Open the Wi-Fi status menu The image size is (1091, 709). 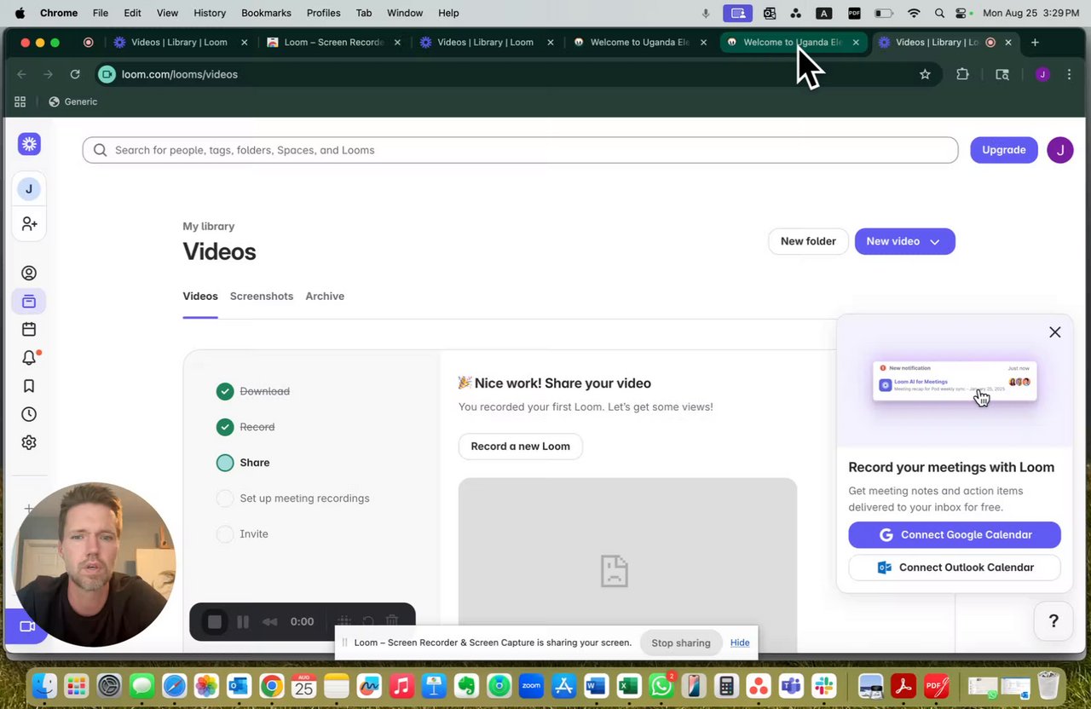pyautogui.click(x=914, y=13)
